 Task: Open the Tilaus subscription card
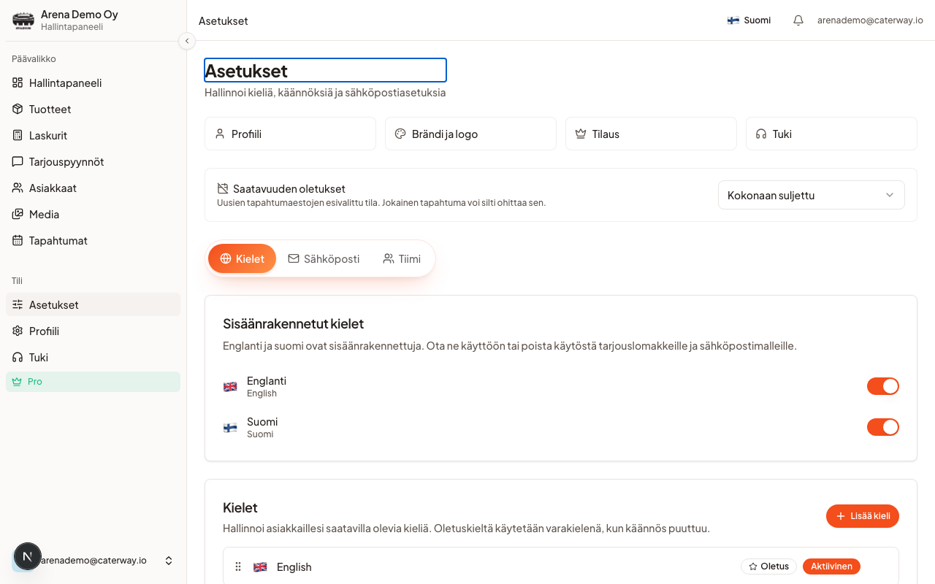pyautogui.click(x=651, y=134)
